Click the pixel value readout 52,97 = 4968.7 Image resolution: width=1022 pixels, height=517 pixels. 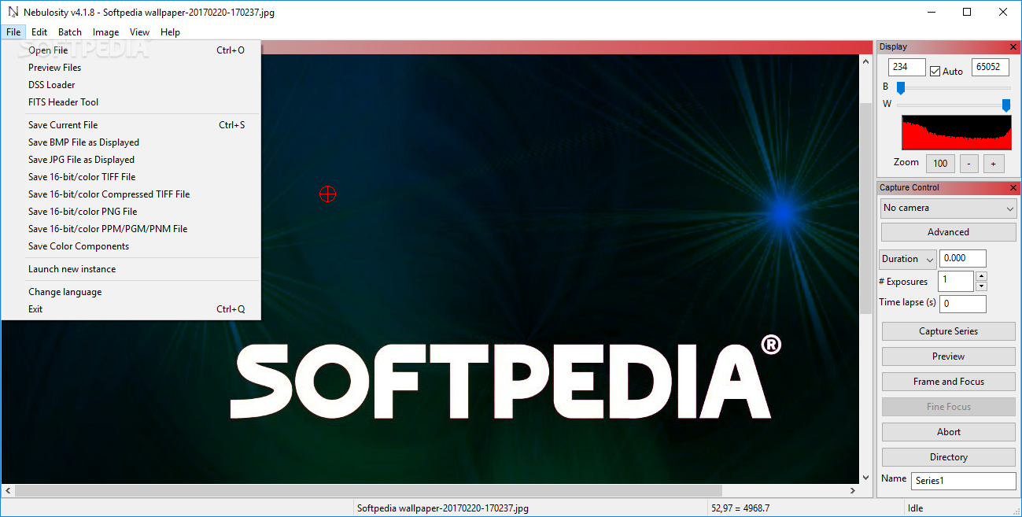pyautogui.click(x=740, y=508)
